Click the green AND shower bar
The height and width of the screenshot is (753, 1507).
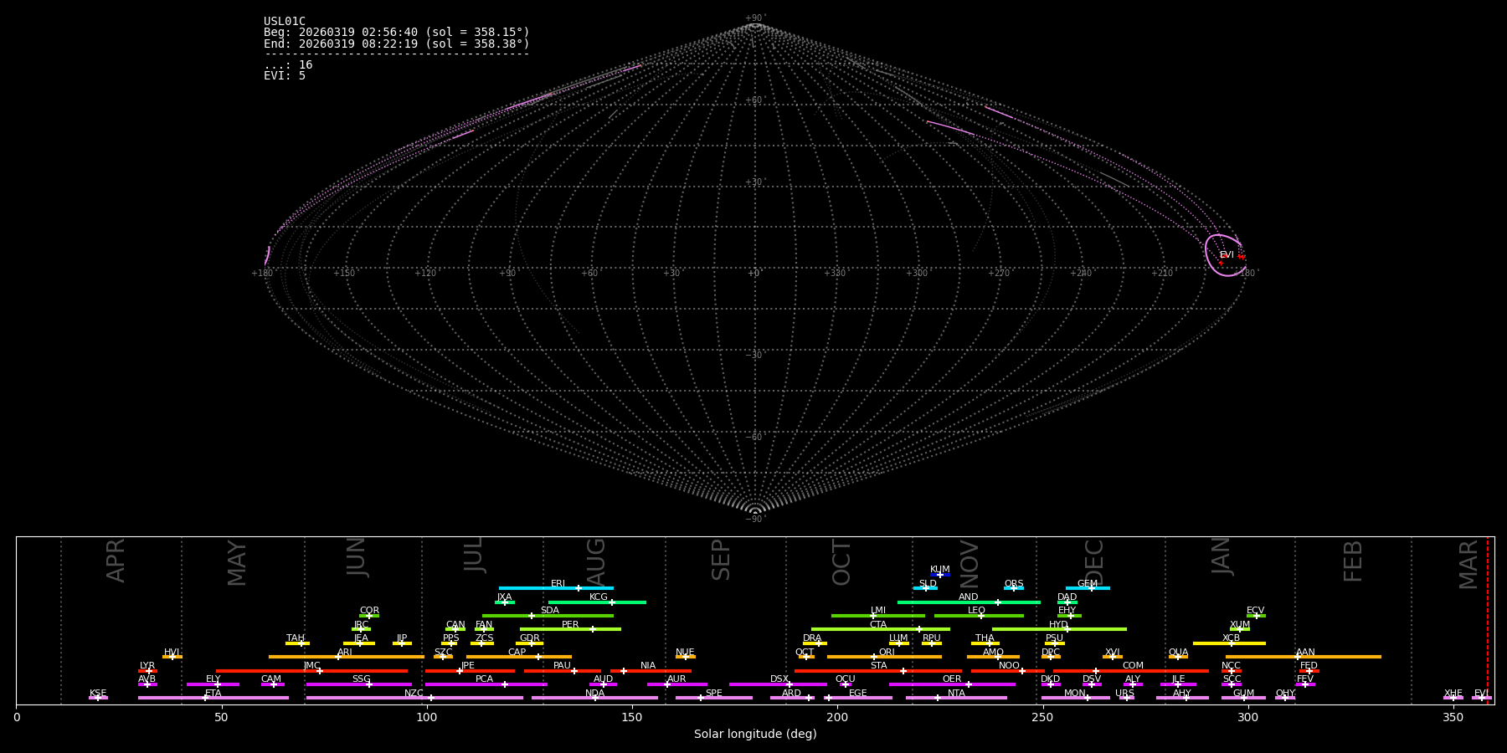tap(969, 602)
